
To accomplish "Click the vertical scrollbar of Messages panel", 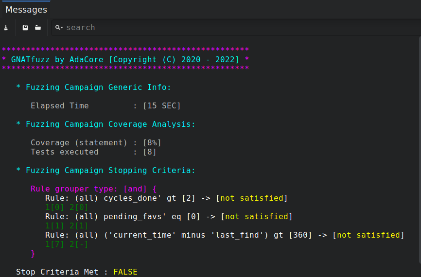I will pos(420,150).
